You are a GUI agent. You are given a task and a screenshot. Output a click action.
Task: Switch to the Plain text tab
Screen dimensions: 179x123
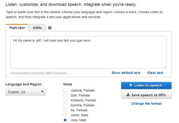pyautogui.click(x=17, y=28)
